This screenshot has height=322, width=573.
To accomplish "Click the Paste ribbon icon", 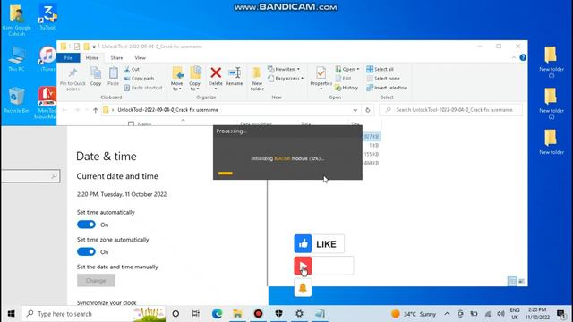I will click(114, 76).
